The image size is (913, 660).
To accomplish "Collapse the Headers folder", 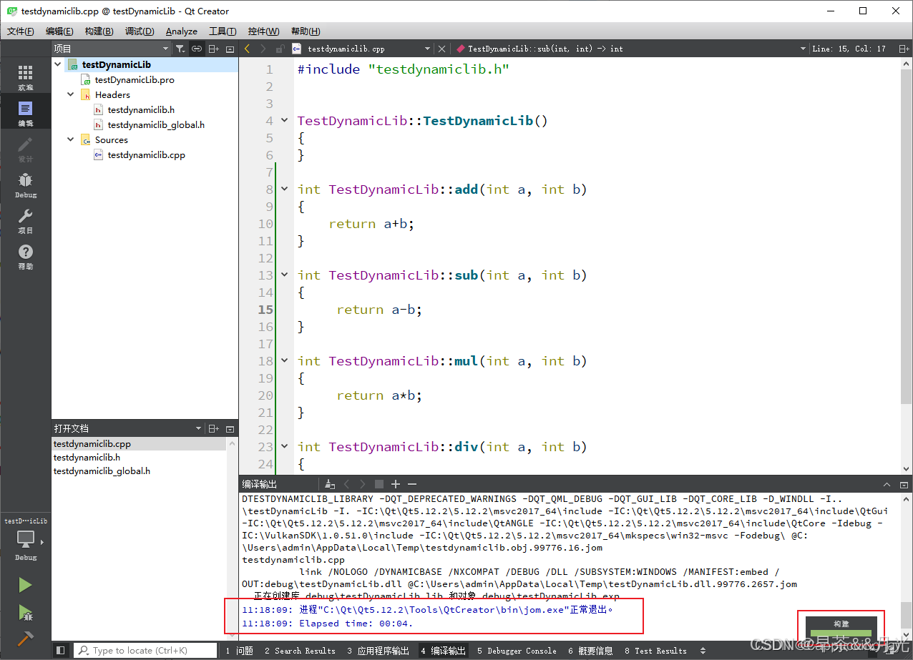I will pos(71,94).
